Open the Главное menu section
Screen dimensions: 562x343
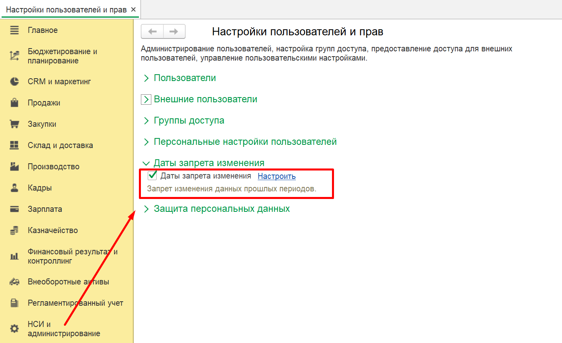(x=43, y=30)
